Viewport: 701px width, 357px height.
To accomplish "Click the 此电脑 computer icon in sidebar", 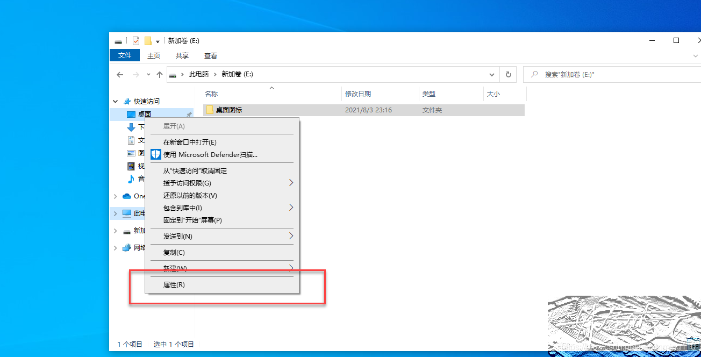I will pyautogui.click(x=127, y=213).
